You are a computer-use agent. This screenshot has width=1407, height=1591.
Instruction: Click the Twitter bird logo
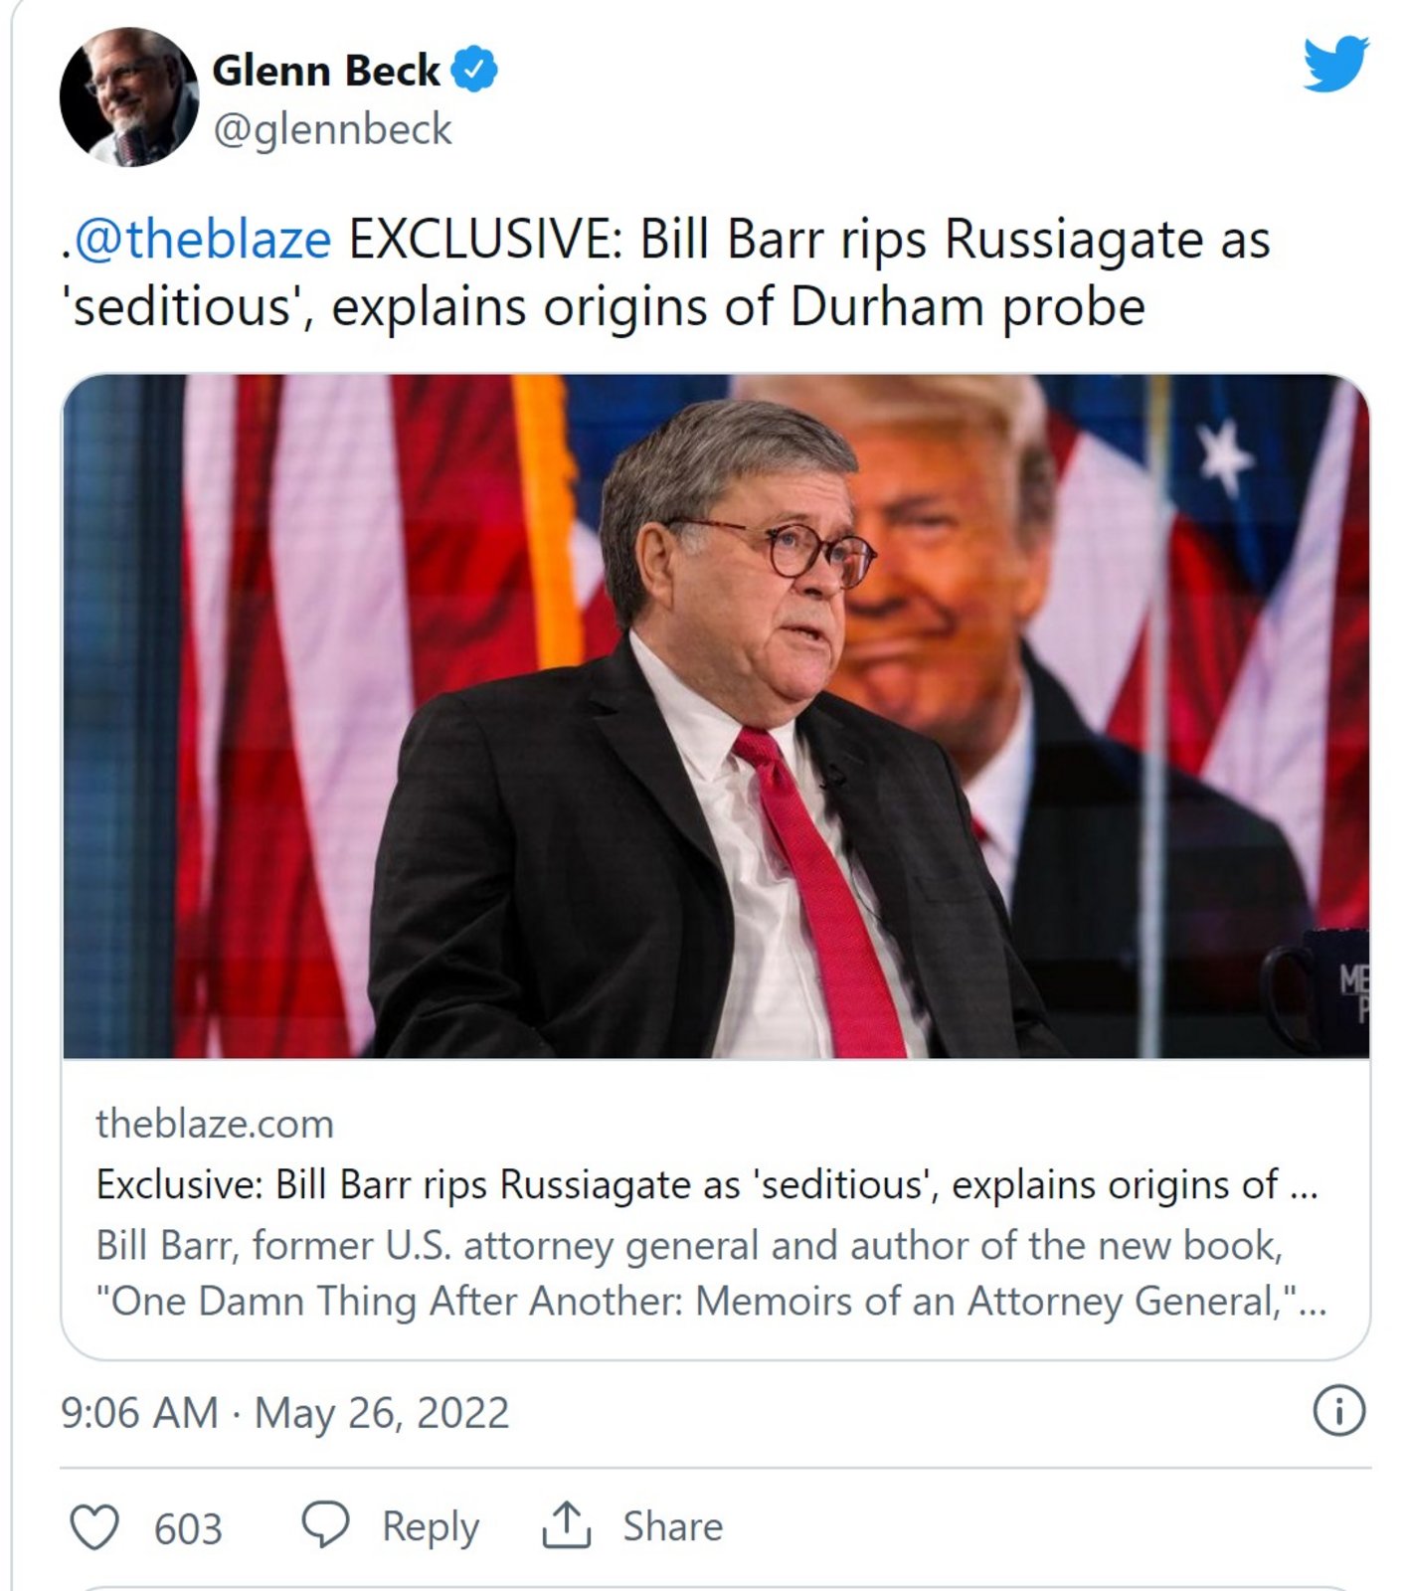point(1335,63)
